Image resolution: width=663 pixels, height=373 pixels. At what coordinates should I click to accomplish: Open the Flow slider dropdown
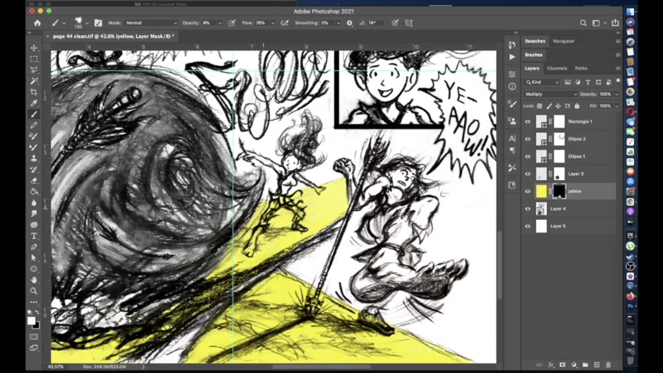click(272, 23)
